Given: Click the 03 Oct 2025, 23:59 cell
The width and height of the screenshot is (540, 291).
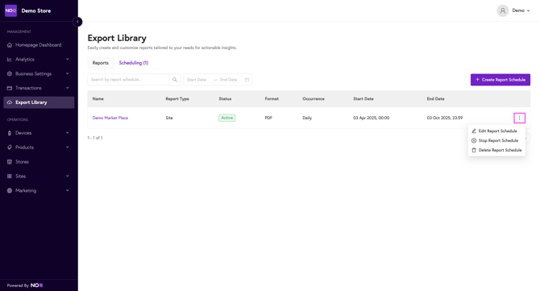Looking at the screenshot, I should click(x=445, y=118).
